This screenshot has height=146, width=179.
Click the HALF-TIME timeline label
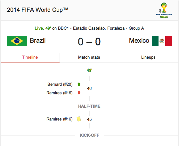tap(89, 106)
